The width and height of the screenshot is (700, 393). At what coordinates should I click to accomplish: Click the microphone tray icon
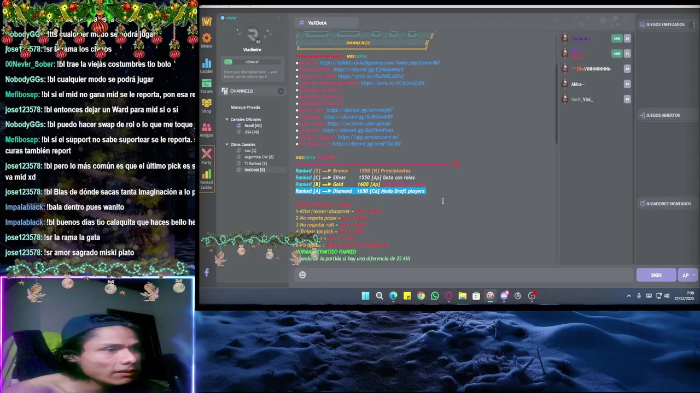tap(639, 296)
